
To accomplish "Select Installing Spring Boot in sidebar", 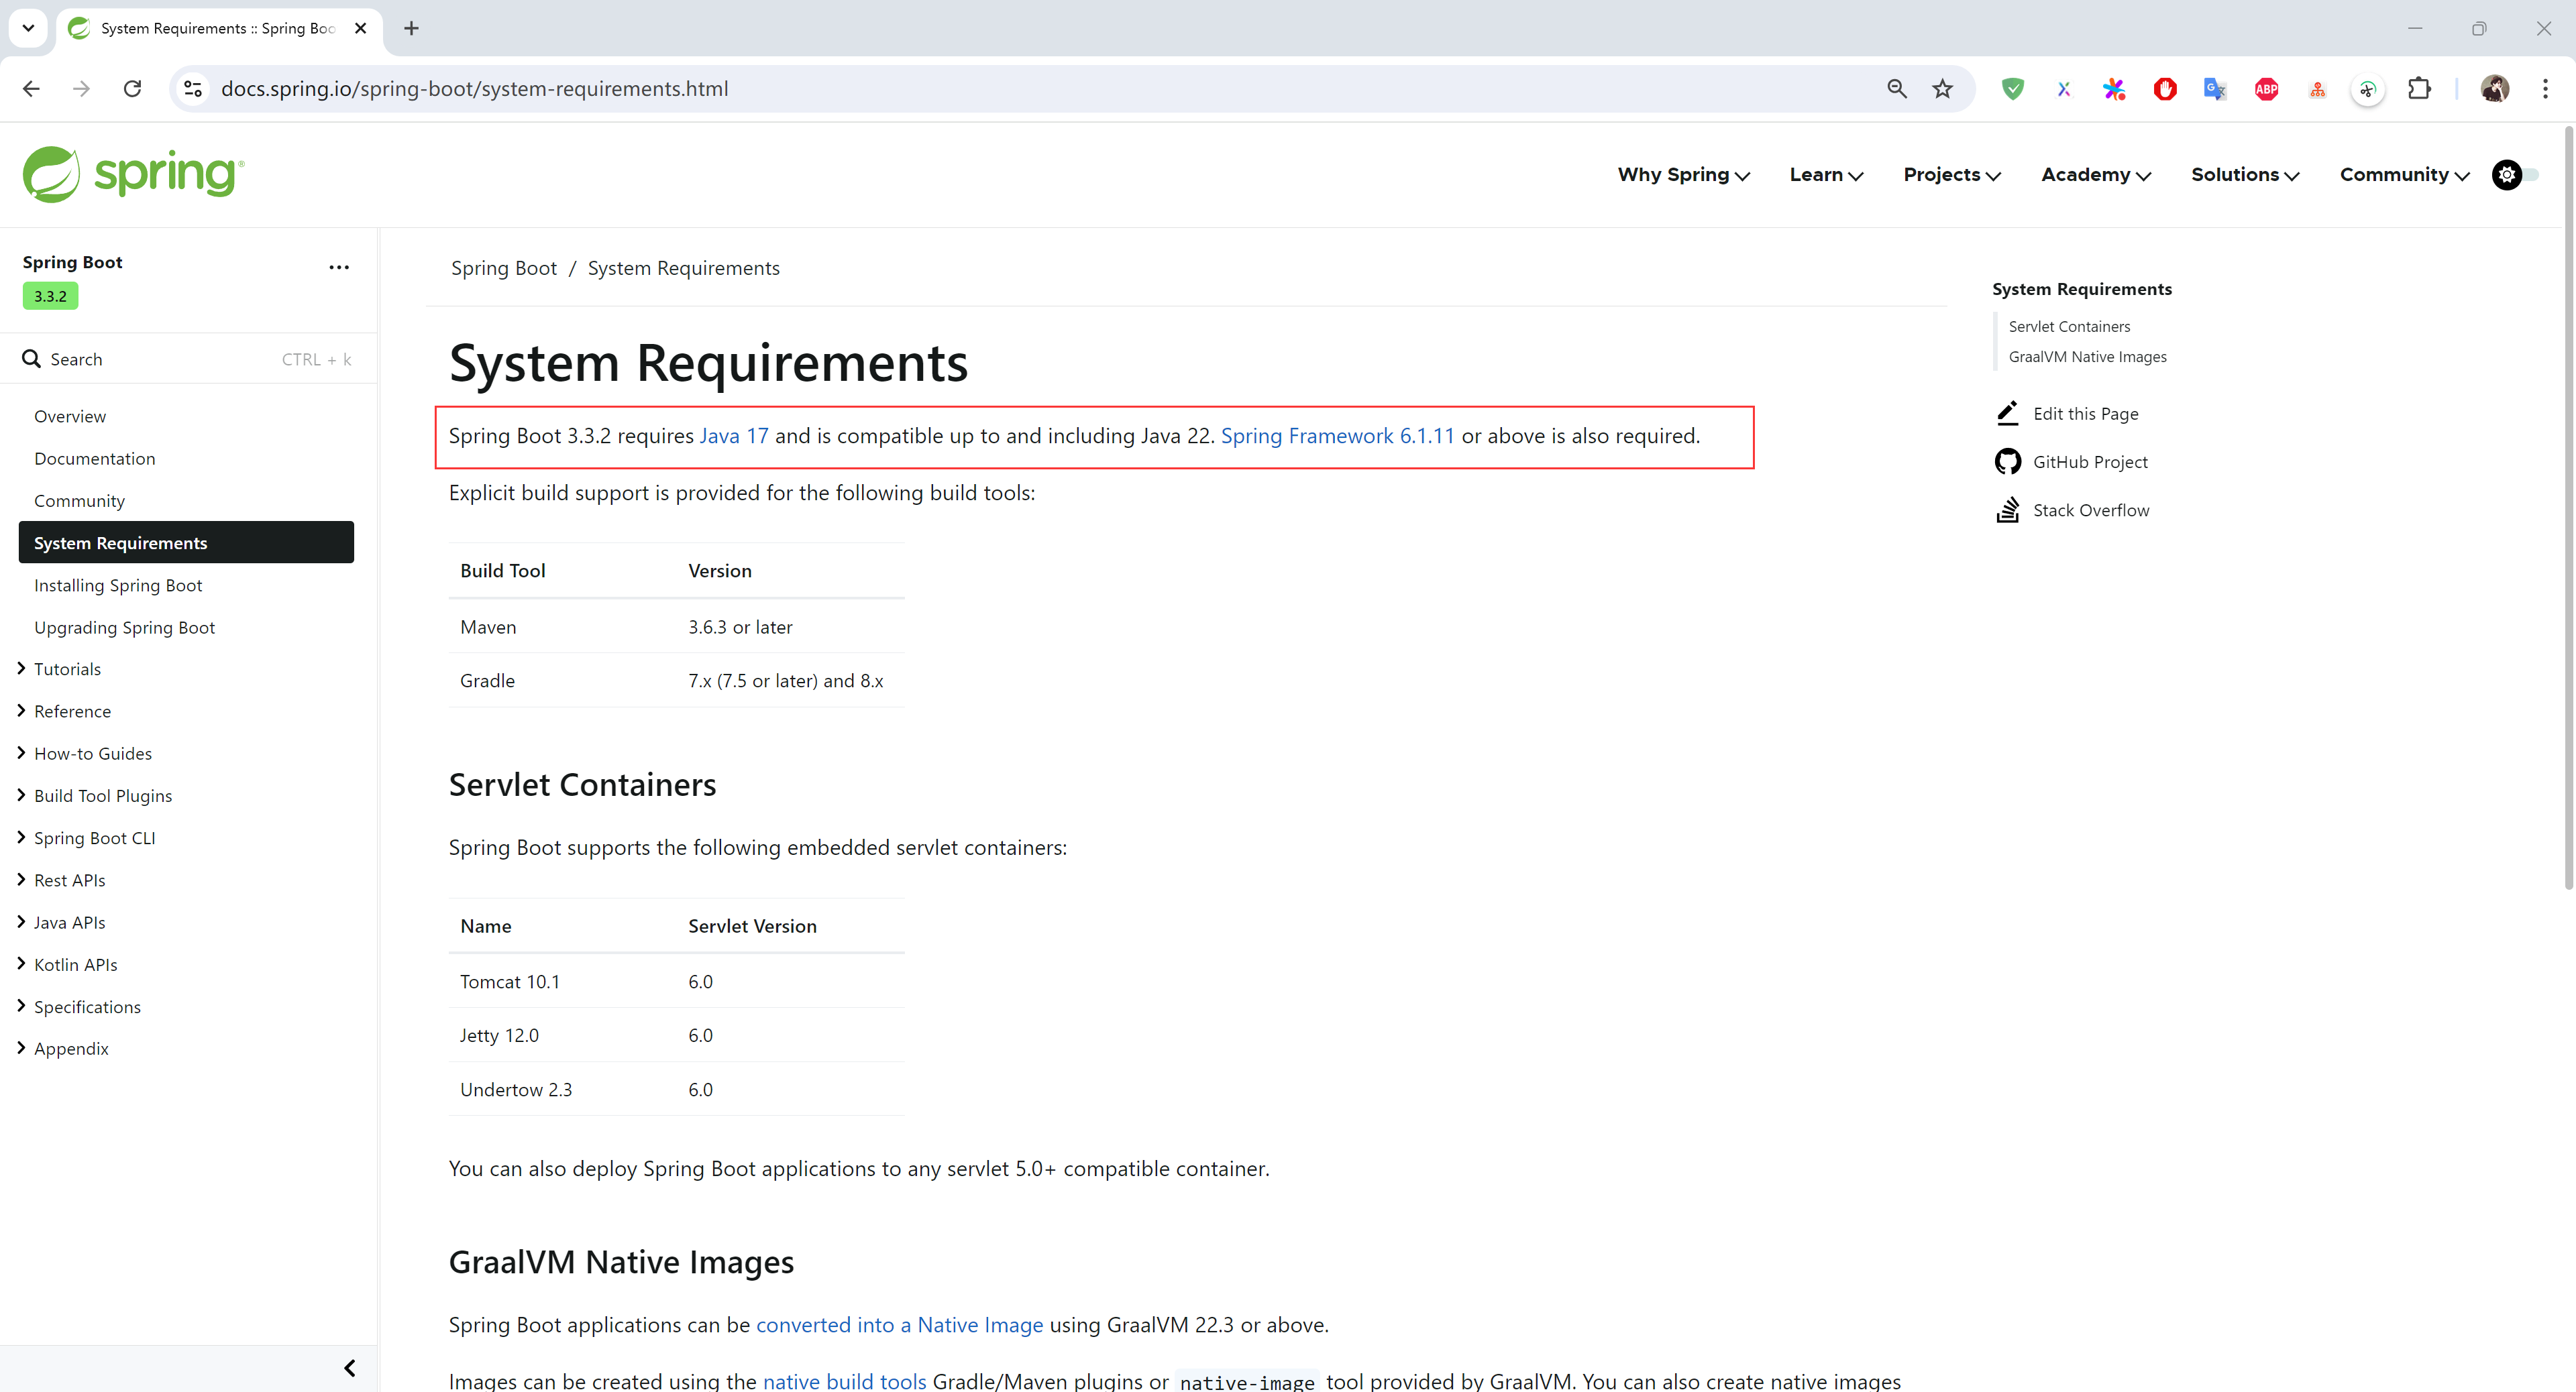I will coord(118,585).
